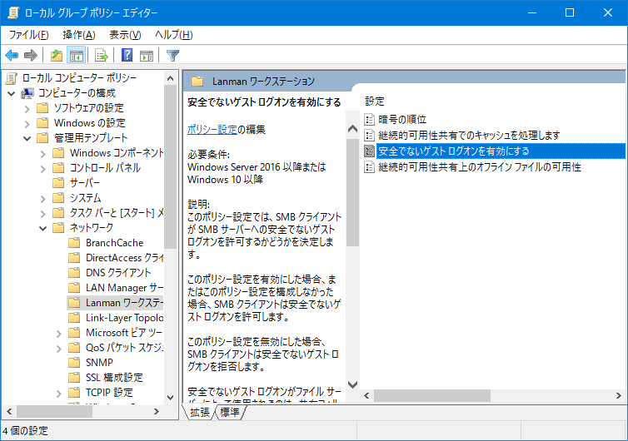The image size is (628, 441).
Task: Click the tree pane vertical scrollbar thumb
Action: (x=170, y=166)
